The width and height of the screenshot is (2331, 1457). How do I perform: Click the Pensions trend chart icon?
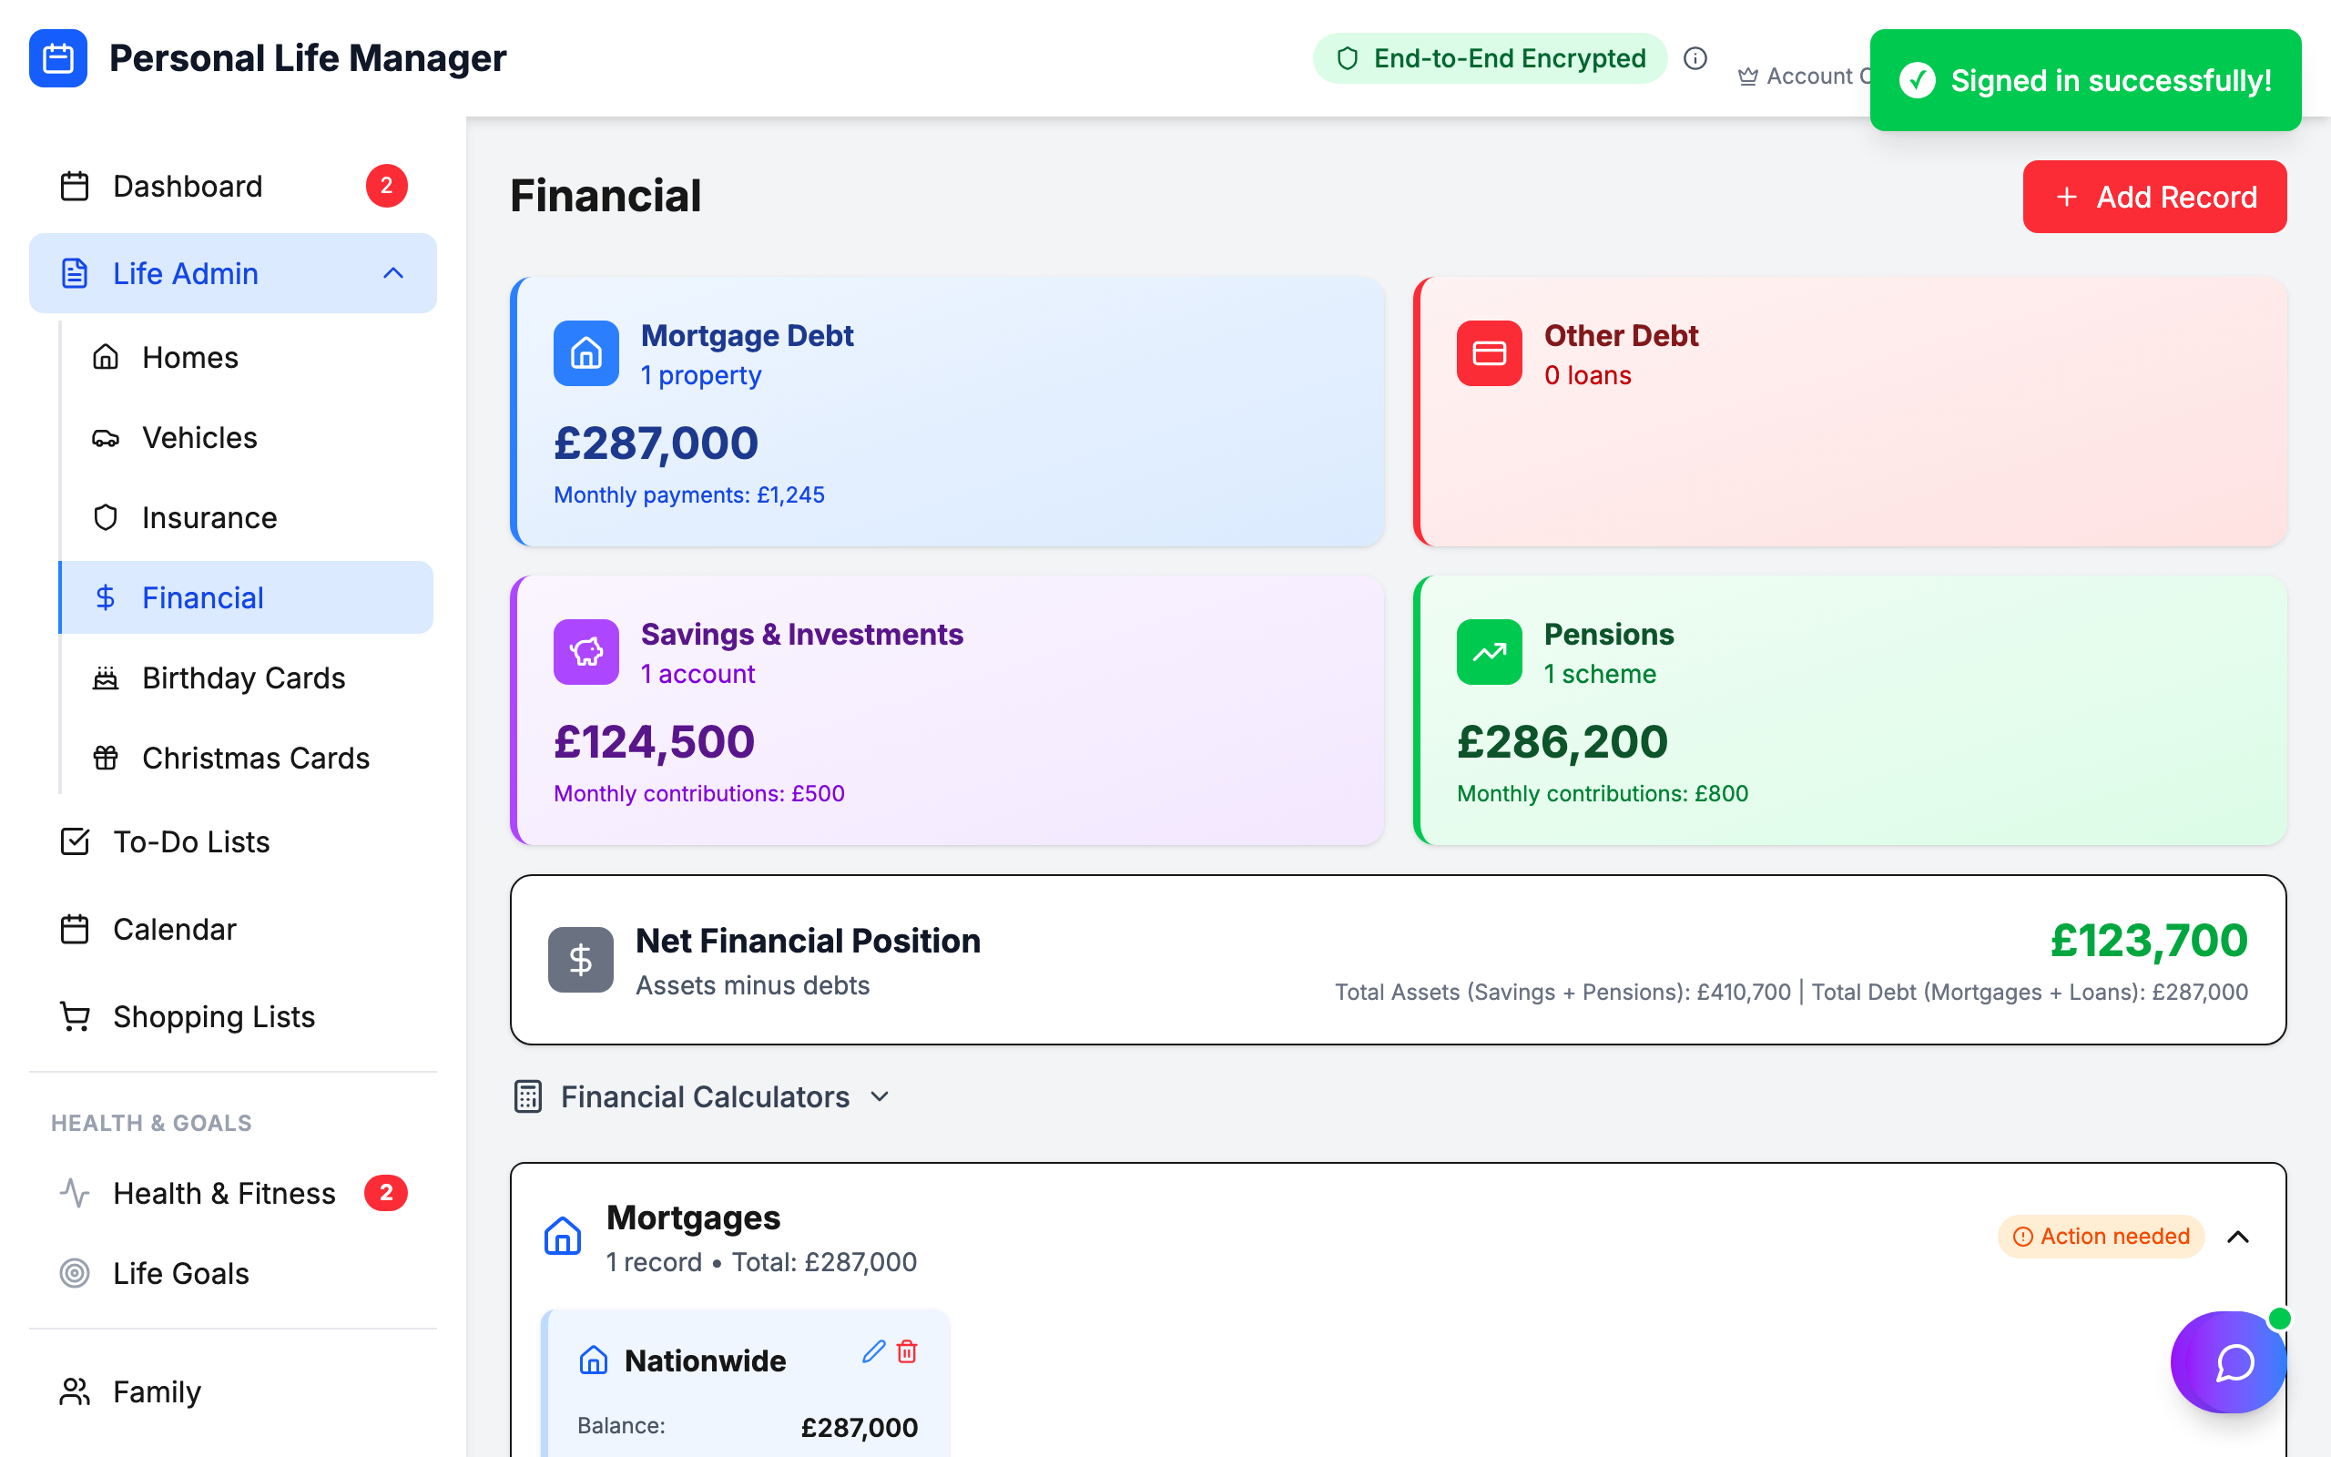tap(1488, 651)
